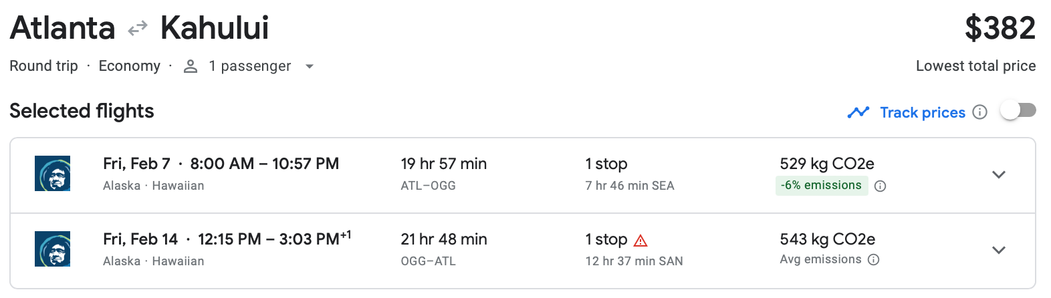Click the Alaska Airlines logo for Feb 14 flight
The image size is (1051, 298).
click(x=53, y=249)
